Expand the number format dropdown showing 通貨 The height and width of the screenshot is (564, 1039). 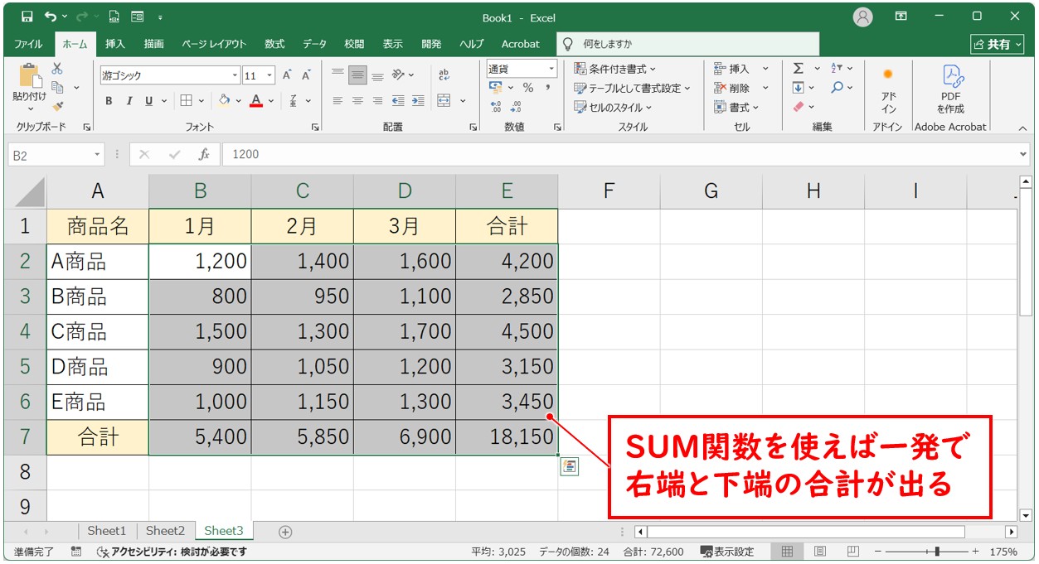tap(551, 69)
